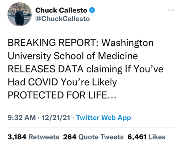
Task: Click the Had COVID You're Likely line
Action: click(x=62, y=82)
